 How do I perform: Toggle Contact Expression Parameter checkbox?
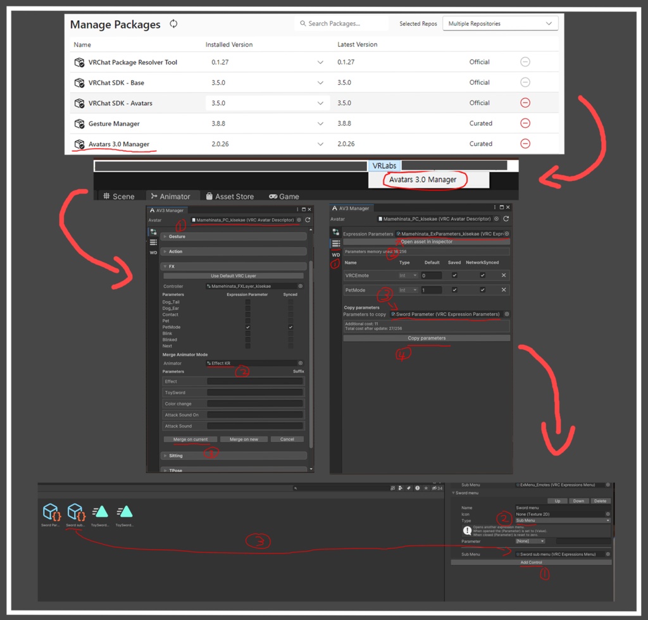(x=247, y=315)
